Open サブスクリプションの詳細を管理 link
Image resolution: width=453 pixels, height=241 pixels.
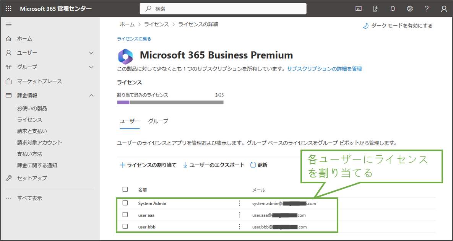coord(325,69)
